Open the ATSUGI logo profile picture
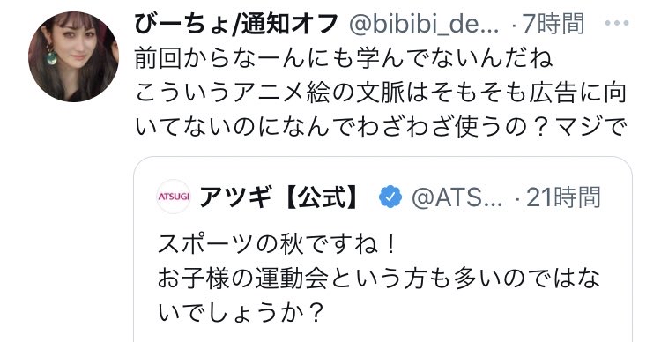The height and width of the screenshot is (342, 661). 174,197
